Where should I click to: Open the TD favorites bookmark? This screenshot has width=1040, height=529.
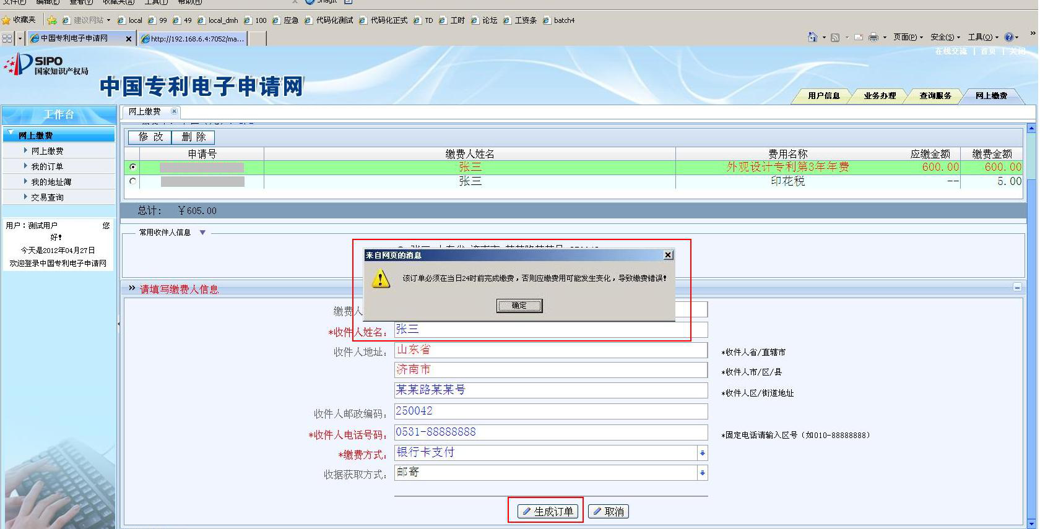coord(423,20)
